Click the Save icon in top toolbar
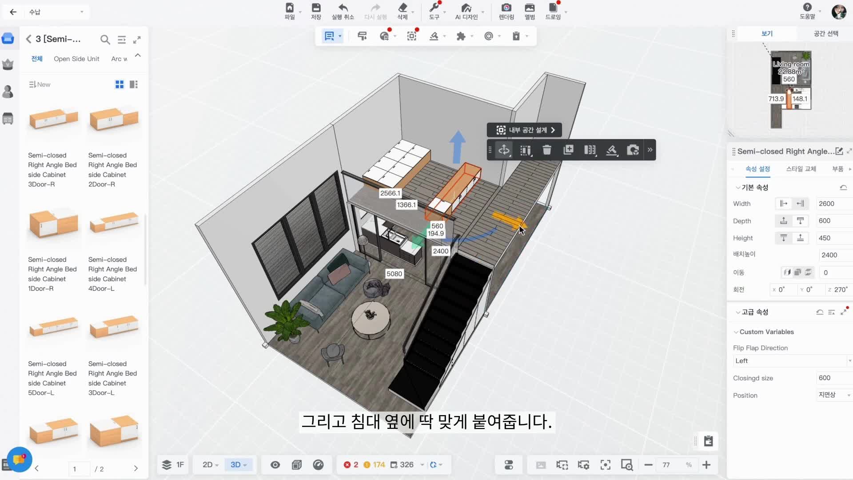Viewport: 853px width, 480px height. pos(316,8)
